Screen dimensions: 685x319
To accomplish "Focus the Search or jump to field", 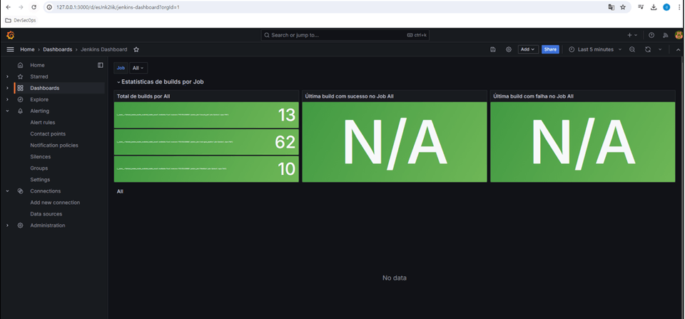I will [x=345, y=35].
